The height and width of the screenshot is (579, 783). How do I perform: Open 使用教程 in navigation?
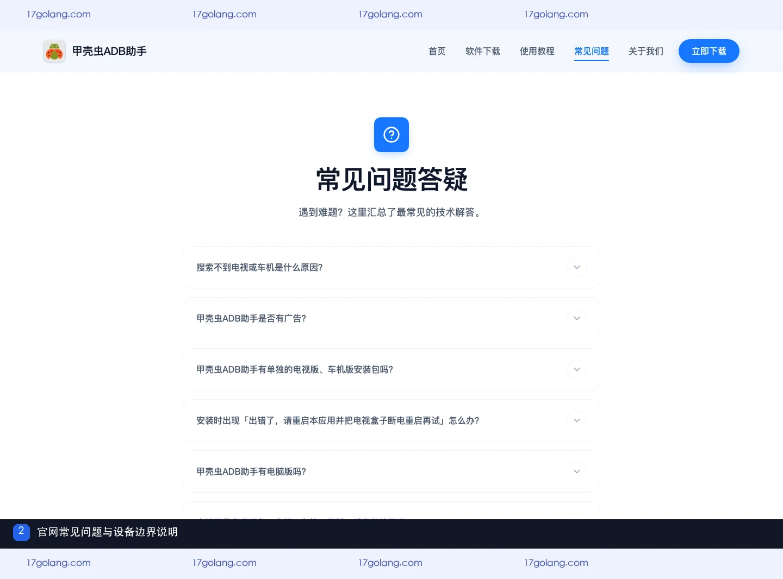(x=537, y=51)
